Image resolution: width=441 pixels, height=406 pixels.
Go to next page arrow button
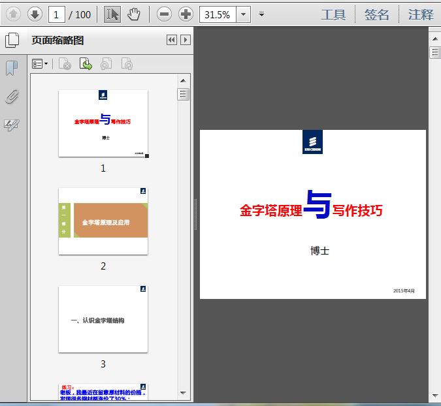coord(35,14)
